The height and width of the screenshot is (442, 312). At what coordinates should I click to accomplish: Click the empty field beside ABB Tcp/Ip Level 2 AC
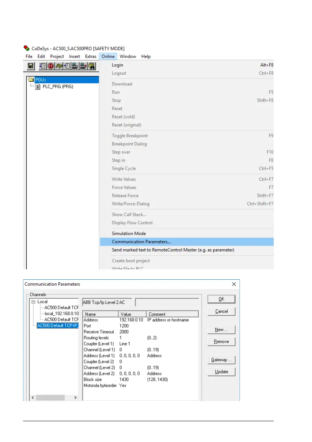coord(167,302)
